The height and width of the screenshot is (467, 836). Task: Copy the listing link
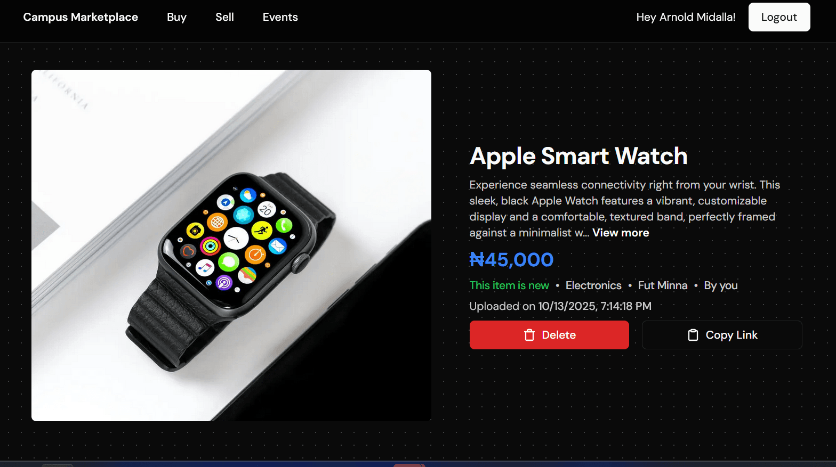click(x=722, y=335)
